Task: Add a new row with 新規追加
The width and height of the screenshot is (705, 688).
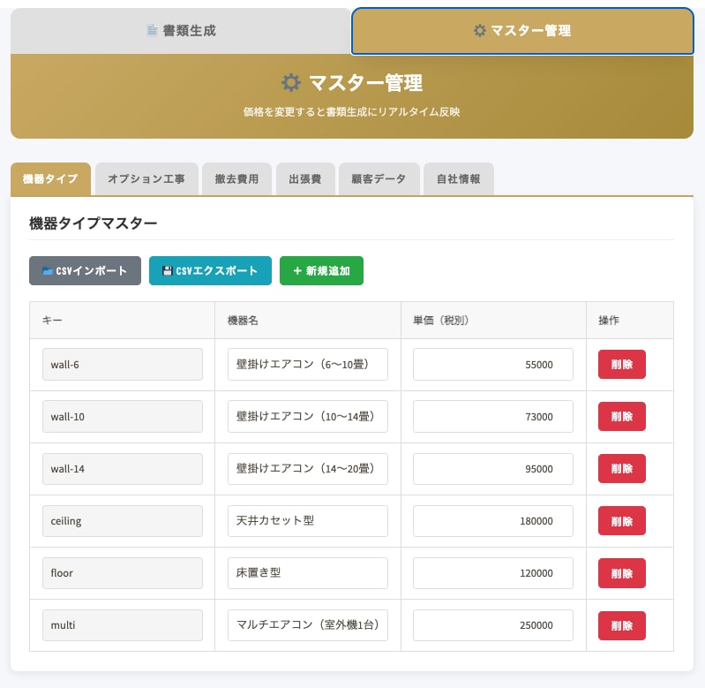Action: click(321, 271)
